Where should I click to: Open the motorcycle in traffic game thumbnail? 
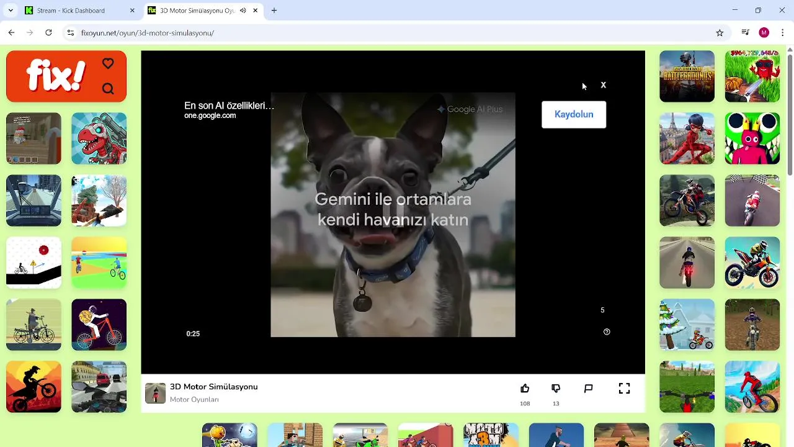pos(99,387)
